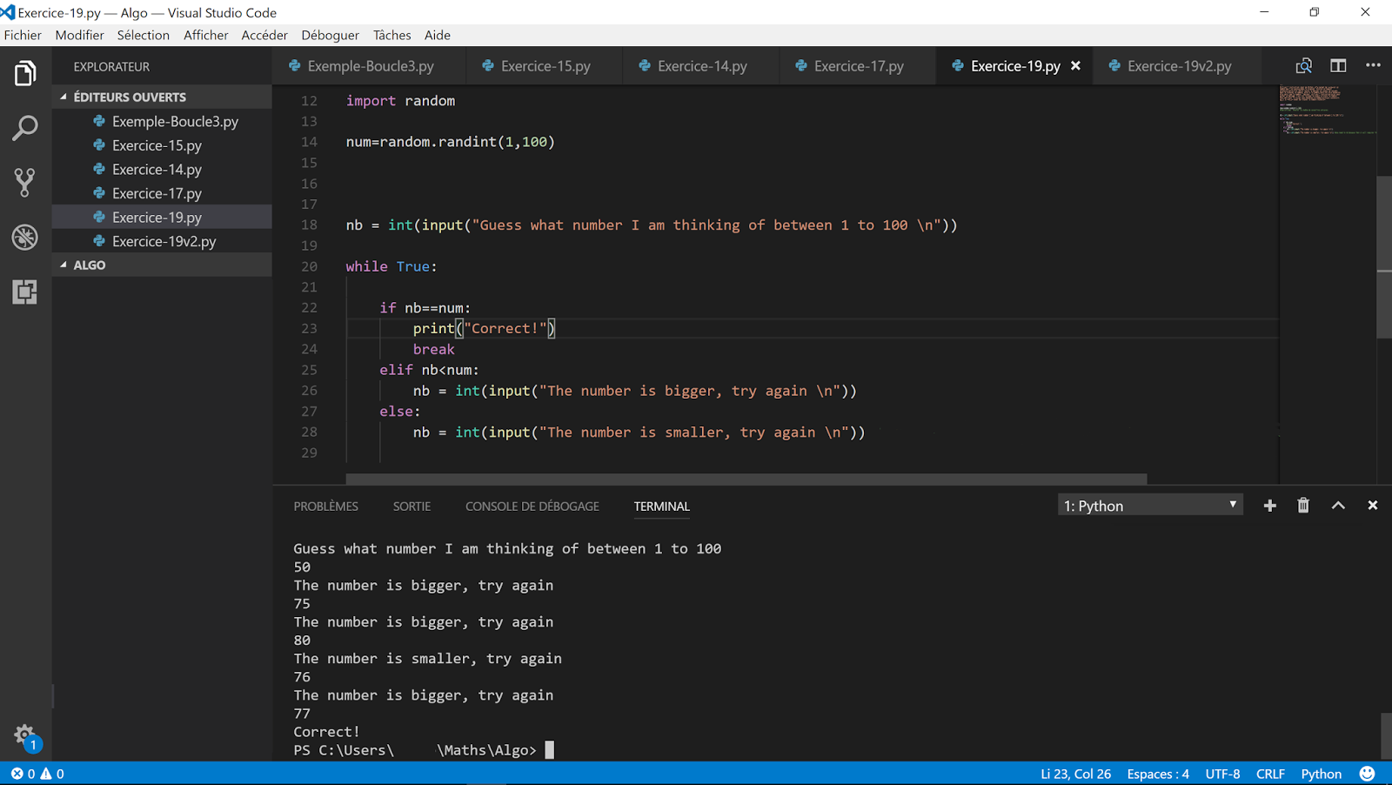Select Exercice-14.py in the Explorer
Viewport: 1392px width, 785px height.
pyautogui.click(x=157, y=169)
